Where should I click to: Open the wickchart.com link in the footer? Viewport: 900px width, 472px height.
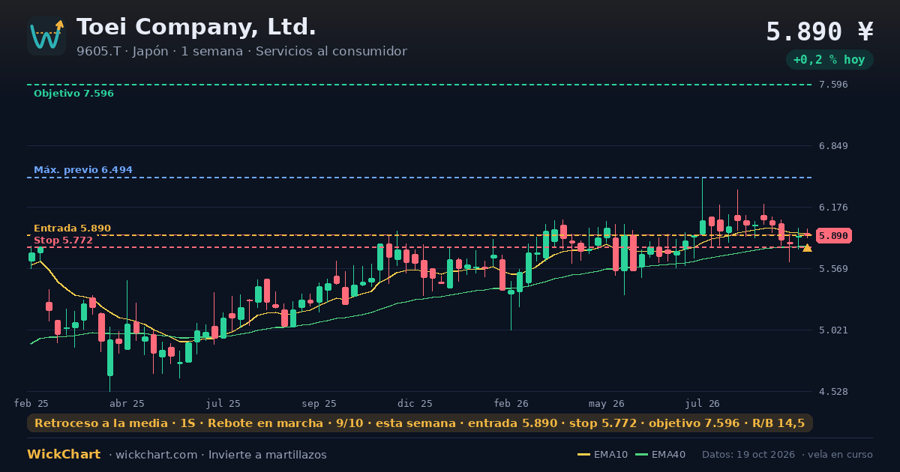click(x=157, y=455)
